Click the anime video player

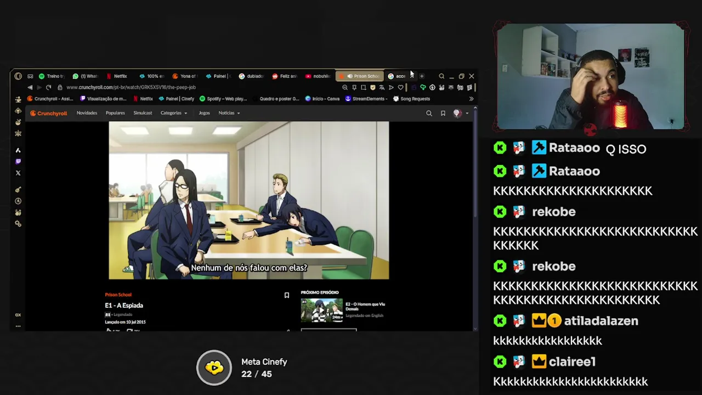click(249, 200)
